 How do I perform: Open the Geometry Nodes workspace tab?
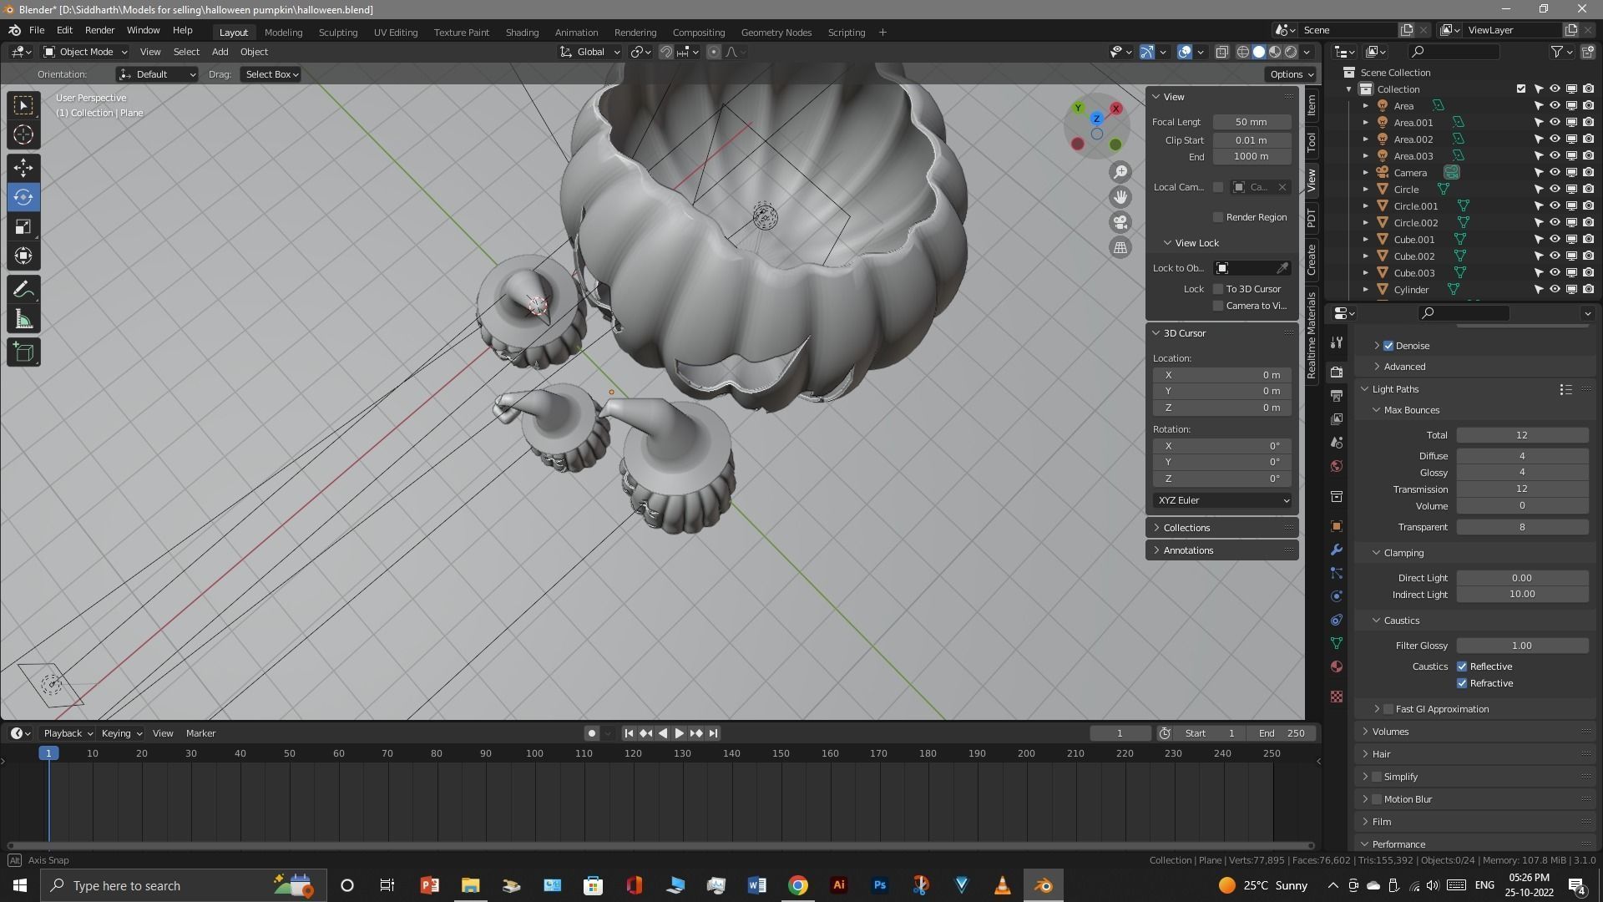click(x=776, y=33)
